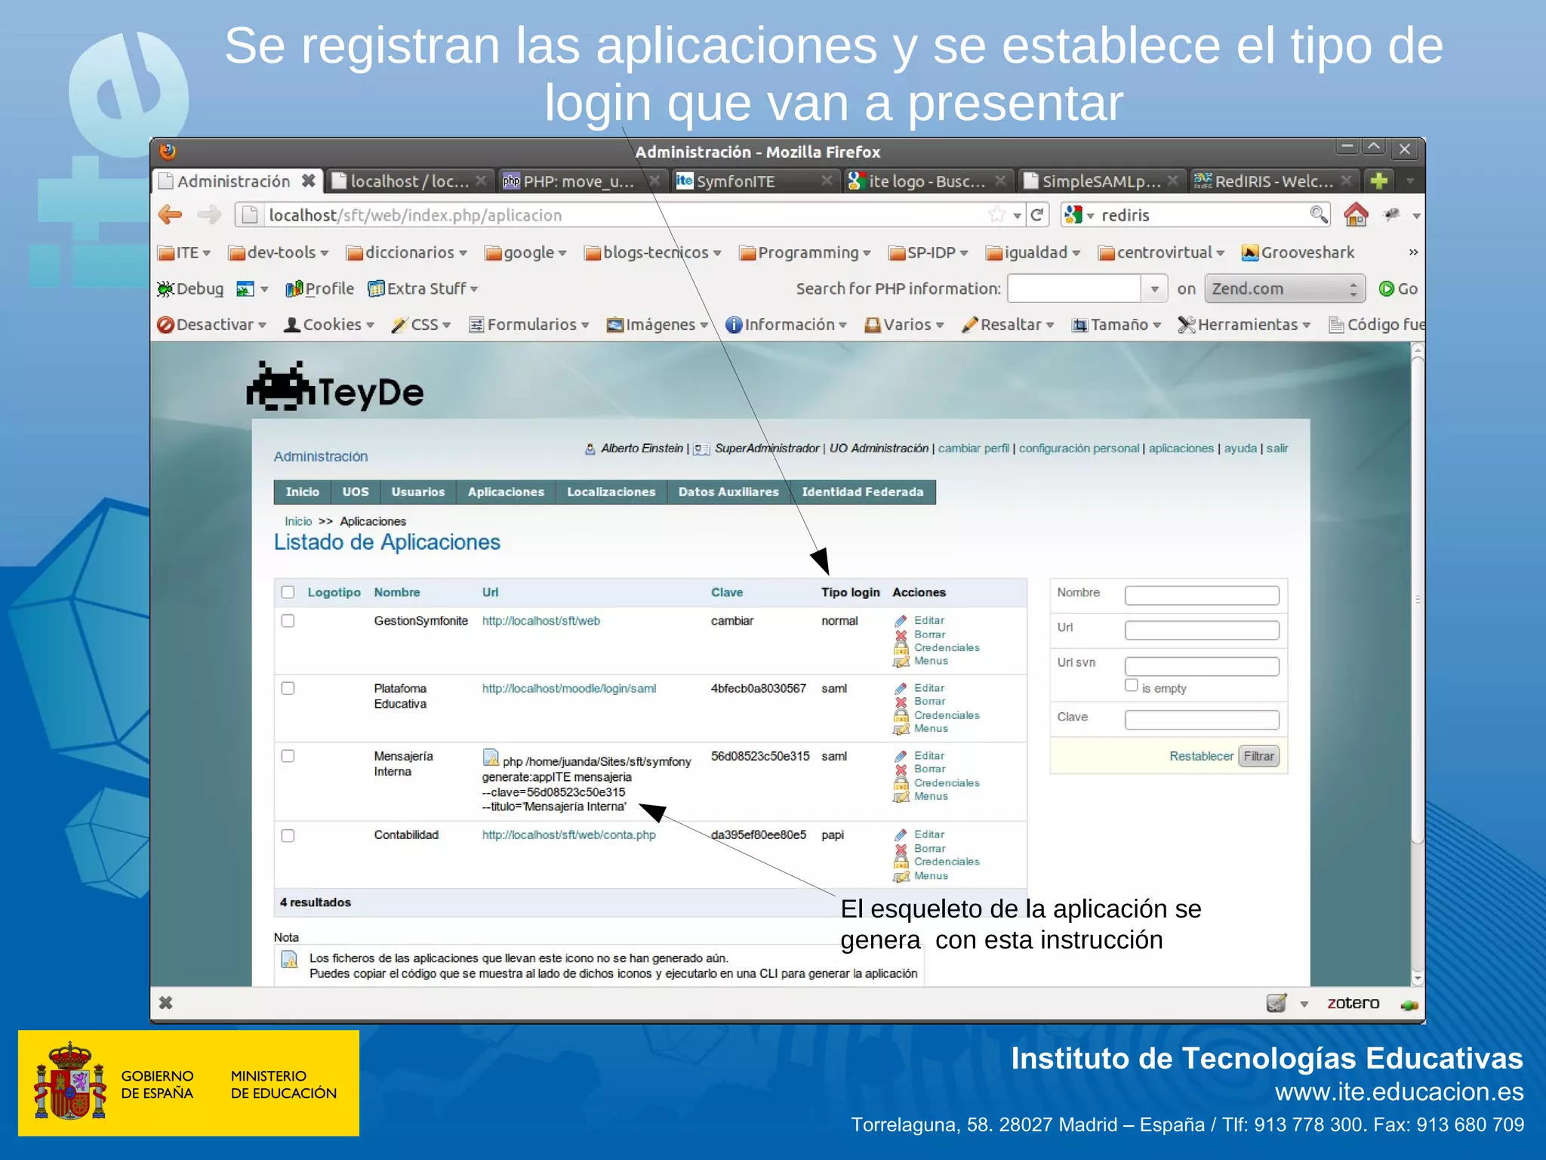Click the Firefox home icon
This screenshot has height=1160, width=1546.
pyautogui.click(x=1356, y=215)
